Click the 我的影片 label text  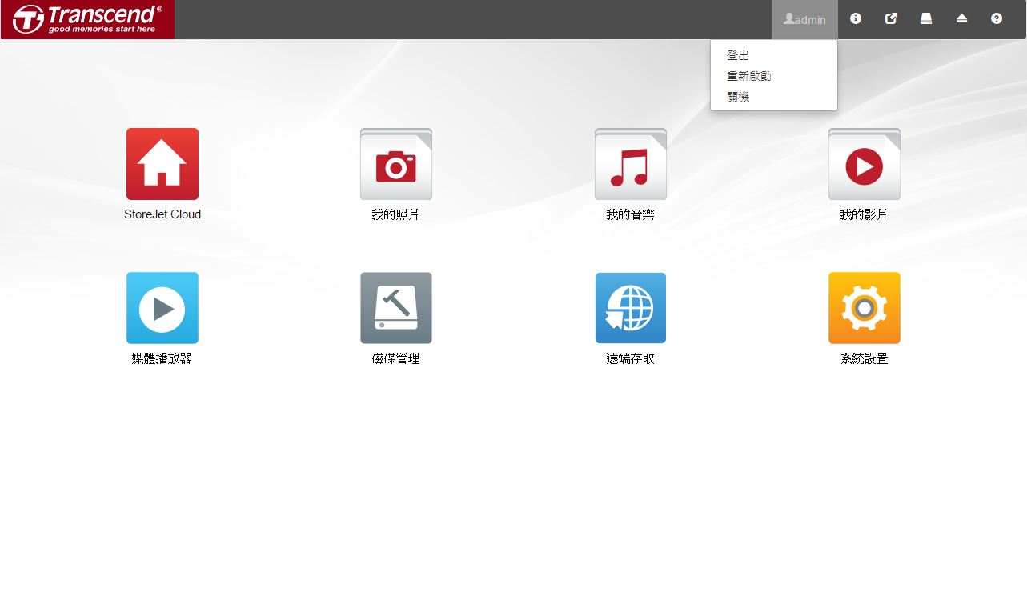pyautogui.click(x=865, y=214)
